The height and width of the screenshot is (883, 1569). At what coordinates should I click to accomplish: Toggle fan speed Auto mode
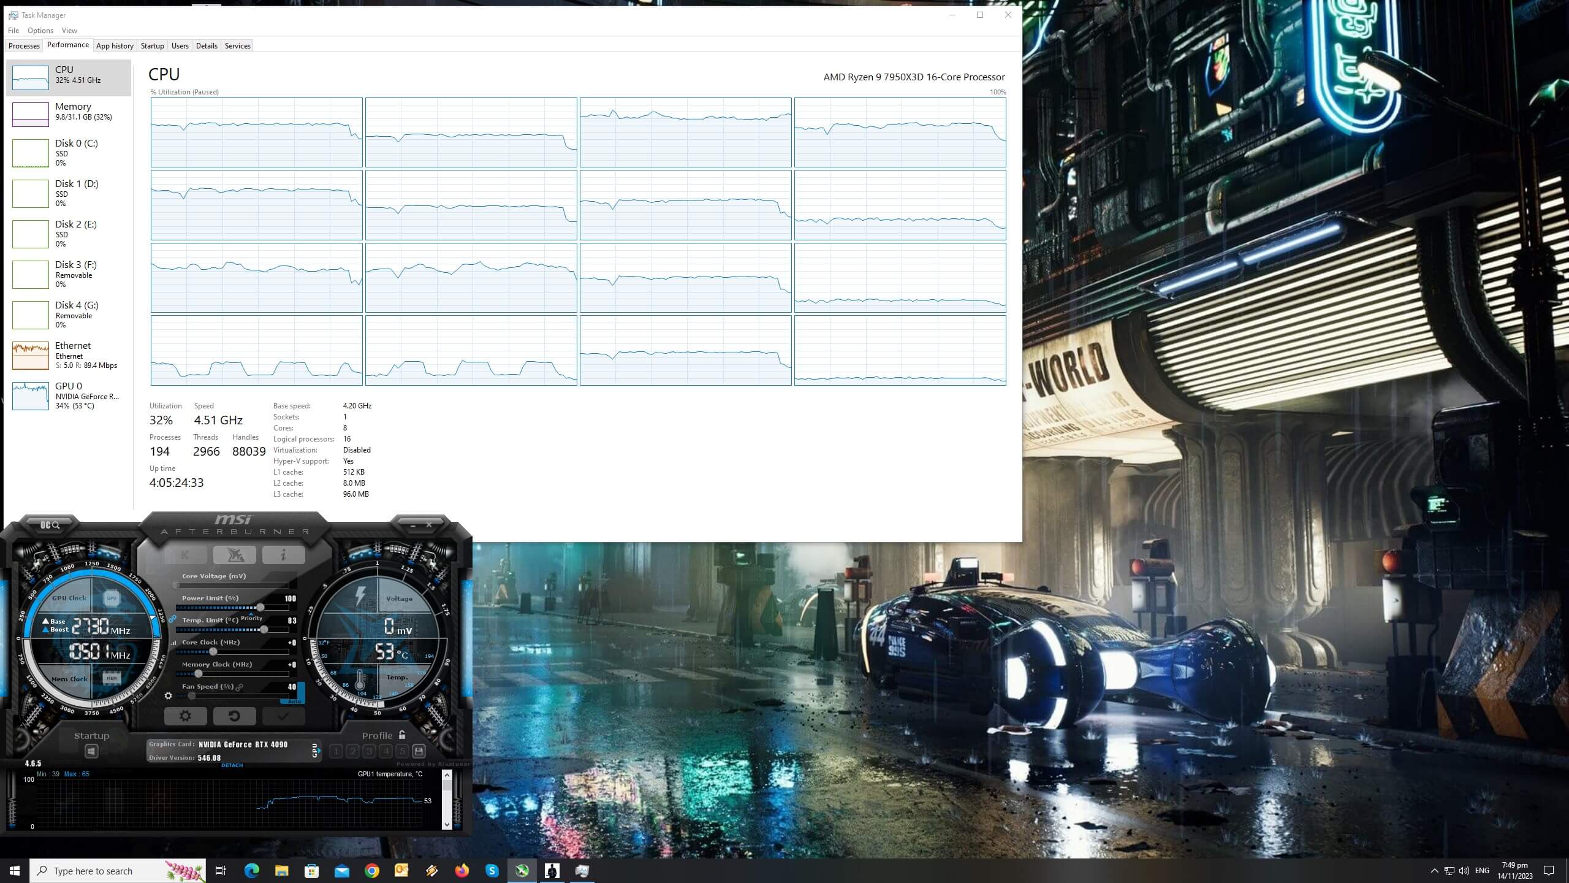(x=294, y=701)
